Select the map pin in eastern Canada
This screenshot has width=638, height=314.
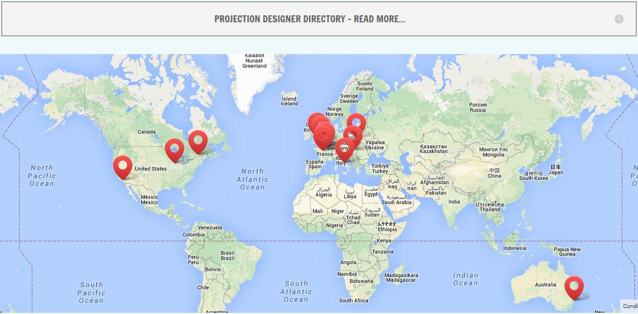coord(198,142)
